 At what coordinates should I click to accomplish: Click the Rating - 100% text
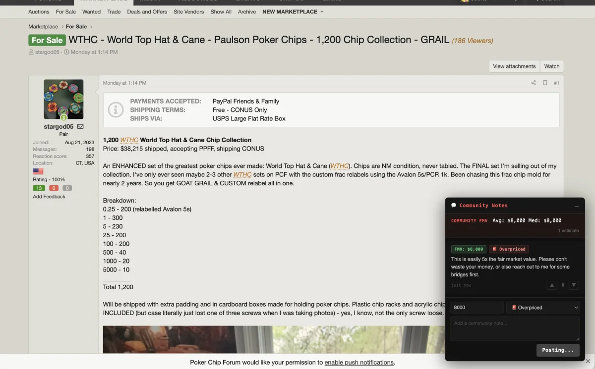[49, 180]
